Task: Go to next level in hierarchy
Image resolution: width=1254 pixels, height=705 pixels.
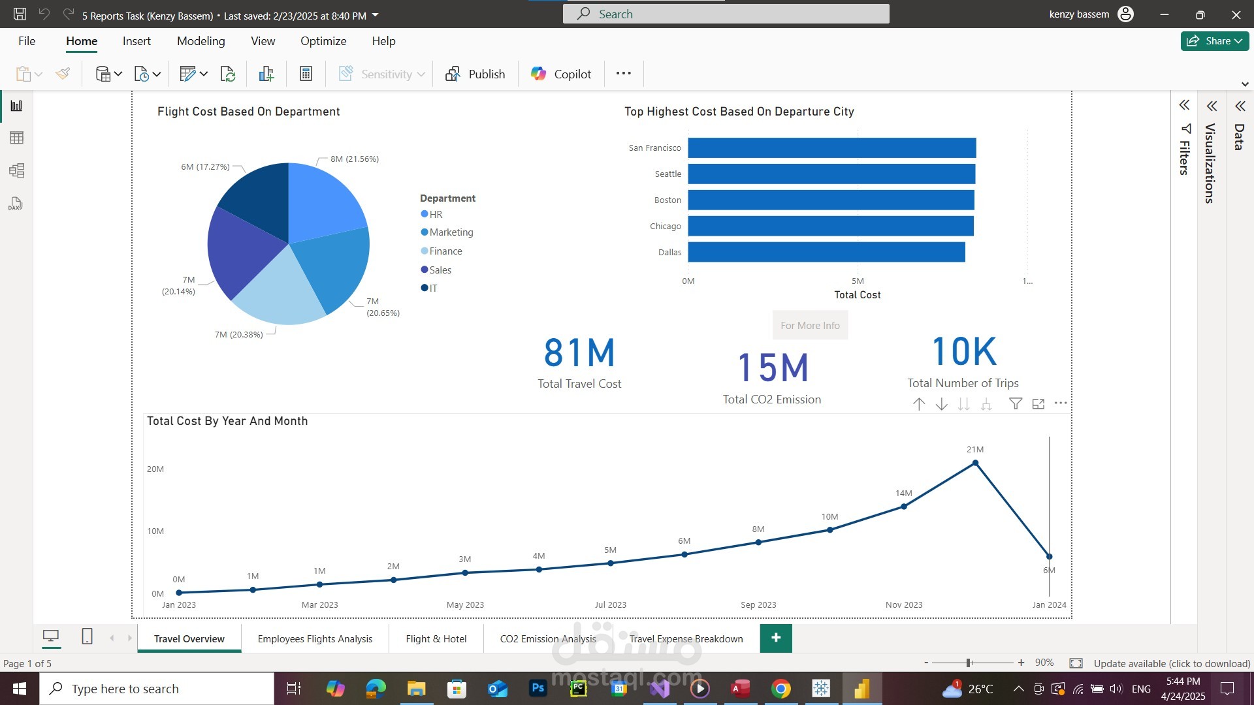Action: coord(963,404)
